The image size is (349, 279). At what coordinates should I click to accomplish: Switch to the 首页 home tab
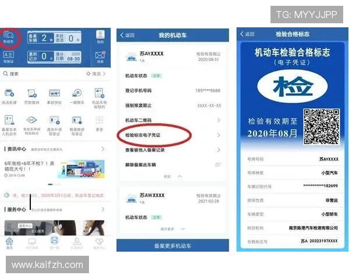point(9,243)
